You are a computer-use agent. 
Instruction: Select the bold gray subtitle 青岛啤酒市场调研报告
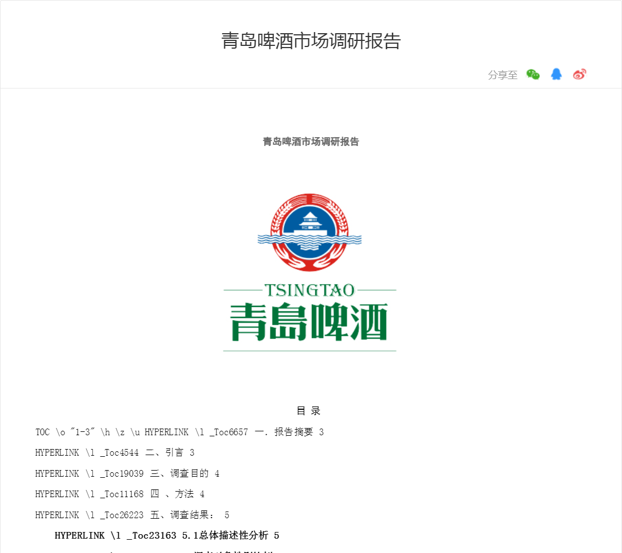[x=311, y=142]
